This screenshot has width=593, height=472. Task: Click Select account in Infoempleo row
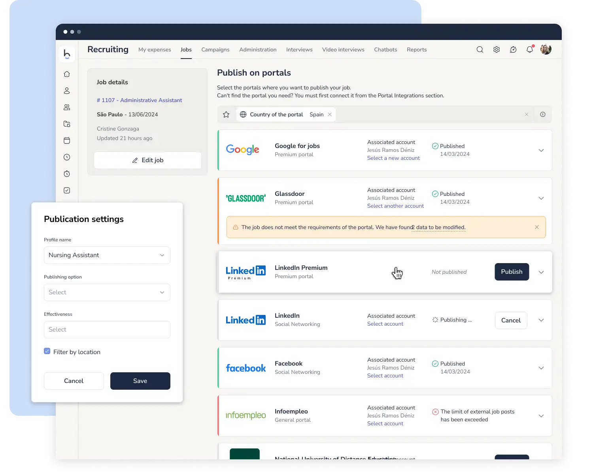[385, 423]
